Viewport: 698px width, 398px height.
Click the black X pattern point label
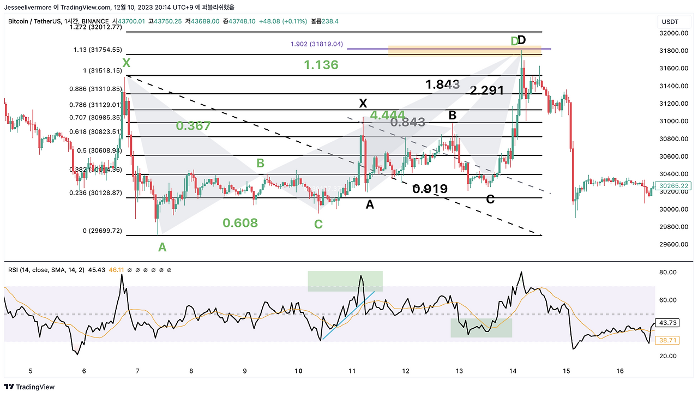click(x=363, y=104)
